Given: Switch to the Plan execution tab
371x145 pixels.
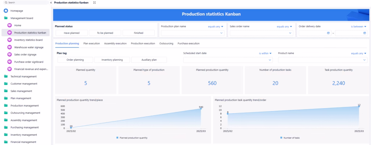Looking at the screenshot, I should pyautogui.click(x=91, y=43).
